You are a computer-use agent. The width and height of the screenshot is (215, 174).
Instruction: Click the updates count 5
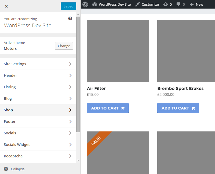click(171, 5)
